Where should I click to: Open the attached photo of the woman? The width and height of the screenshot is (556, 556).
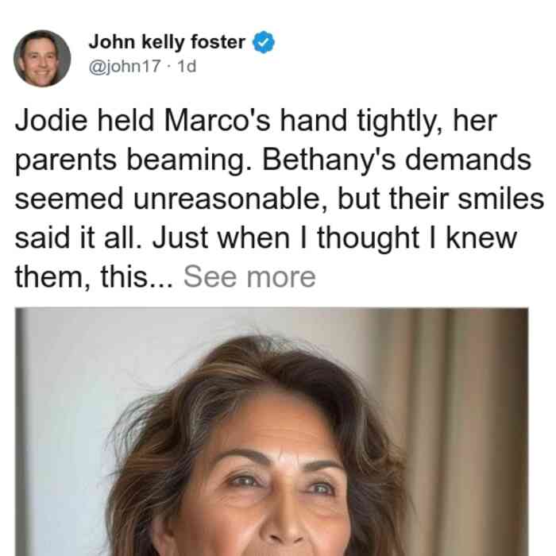[272, 432]
